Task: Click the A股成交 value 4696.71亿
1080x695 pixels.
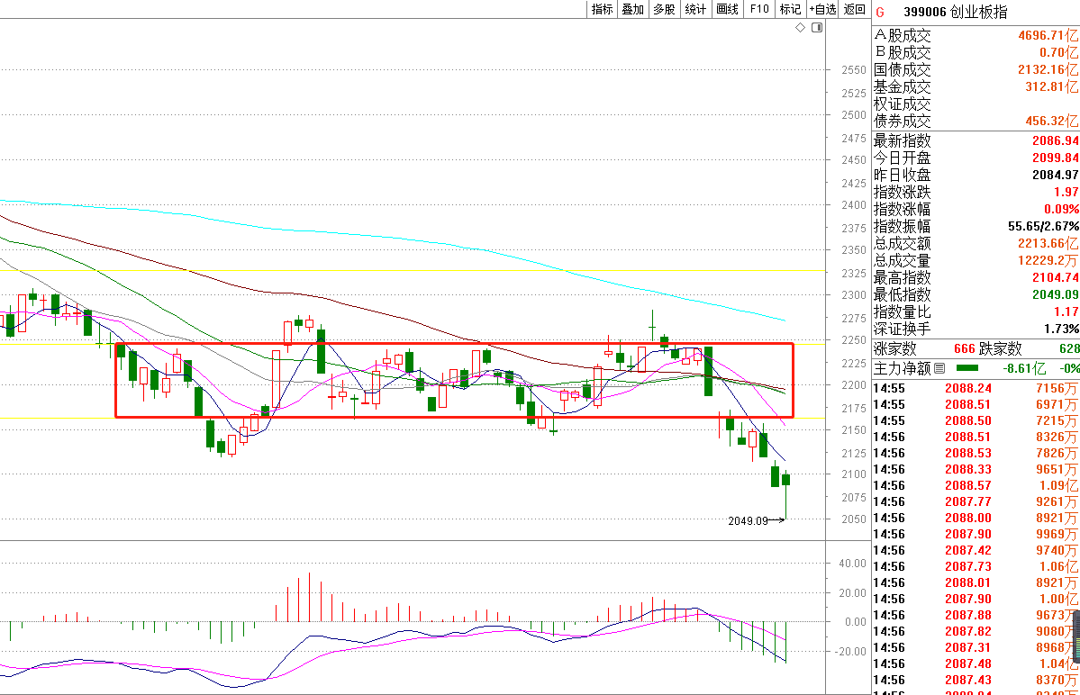Action: click(1048, 35)
